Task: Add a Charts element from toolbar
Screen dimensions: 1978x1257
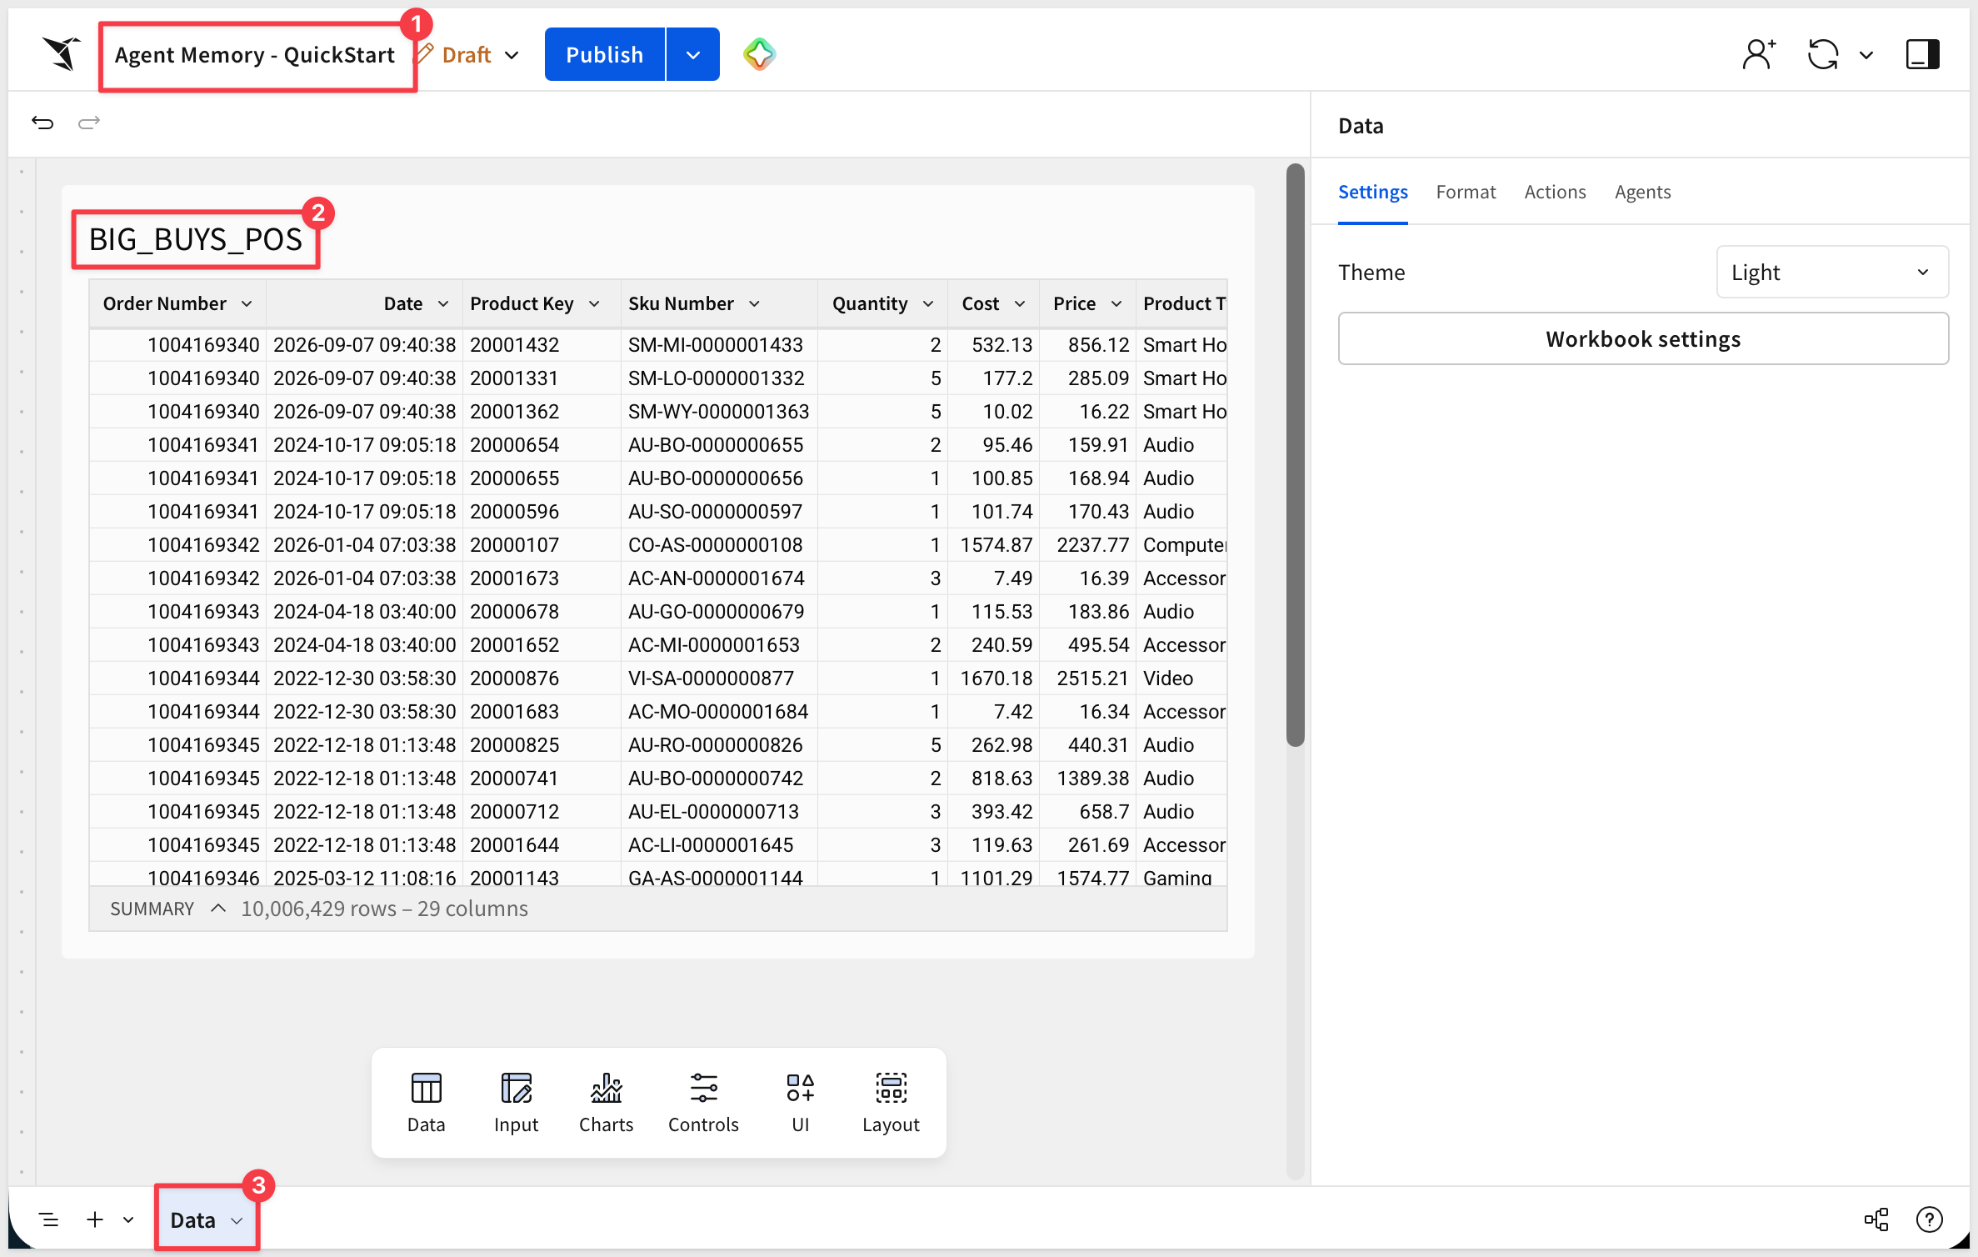Action: [606, 1103]
